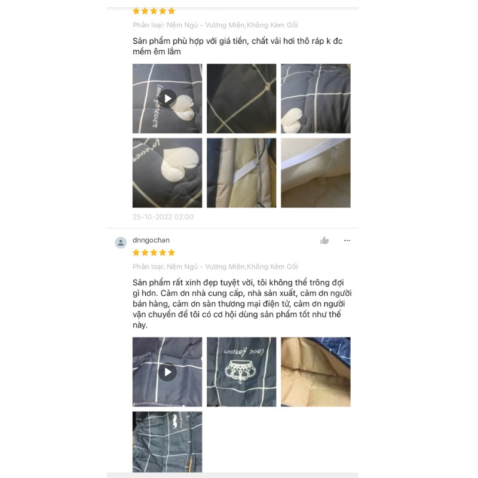Click the five-star rating of dnngochan
Viewport: 478px width, 478px height.
point(154,252)
